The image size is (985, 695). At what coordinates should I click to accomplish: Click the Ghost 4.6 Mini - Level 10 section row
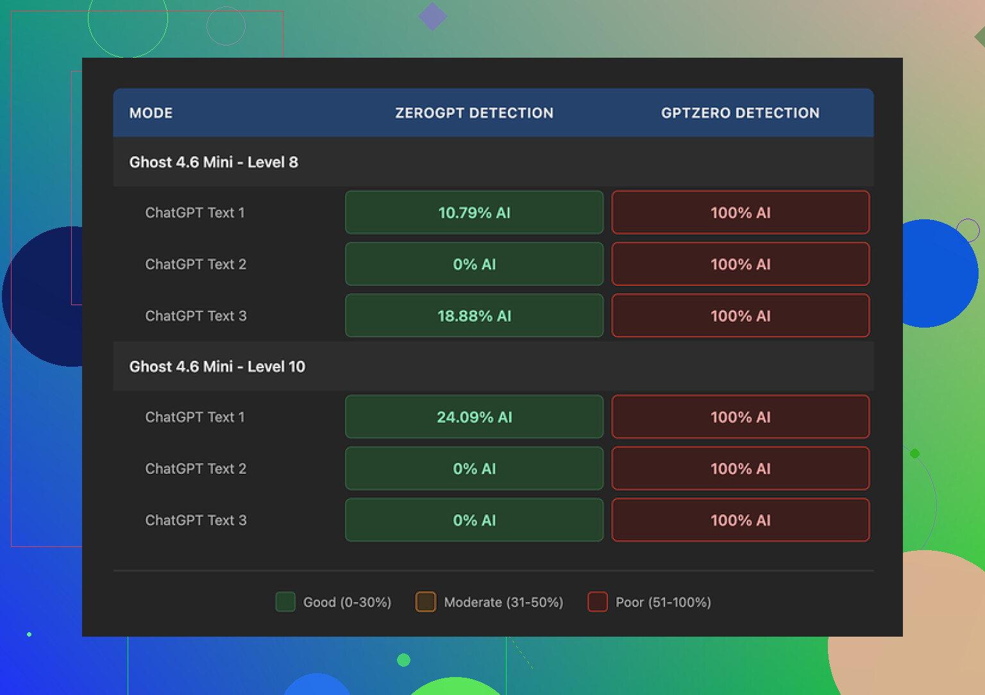click(x=217, y=367)
